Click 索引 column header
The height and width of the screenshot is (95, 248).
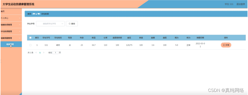click(x=37, y=38)
